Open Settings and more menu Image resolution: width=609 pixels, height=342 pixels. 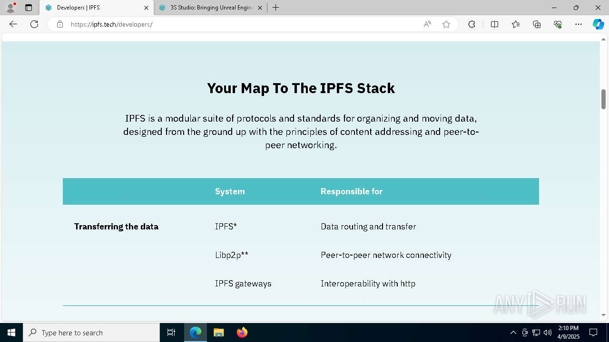click(x=579, y=24)
